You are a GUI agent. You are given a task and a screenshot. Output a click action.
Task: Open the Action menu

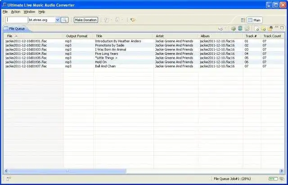pyautogui.click(x=16, y=12)
